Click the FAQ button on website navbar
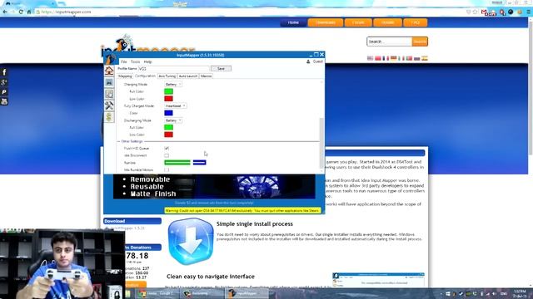The height and width of the screenshot is (299, 533). (416, 22)
